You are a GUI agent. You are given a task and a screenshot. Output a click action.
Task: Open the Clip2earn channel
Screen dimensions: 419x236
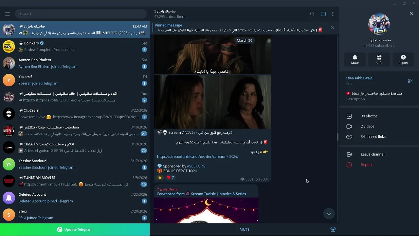(75, 114)
